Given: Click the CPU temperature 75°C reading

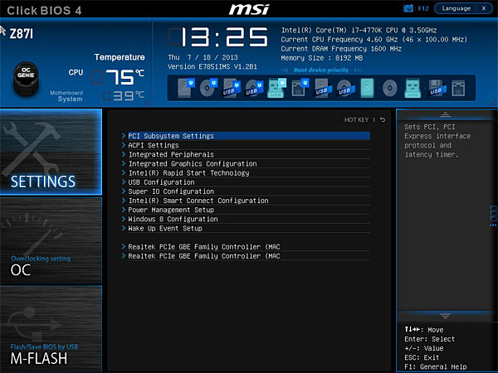Looking at the screenshot, I should point(118,77).
